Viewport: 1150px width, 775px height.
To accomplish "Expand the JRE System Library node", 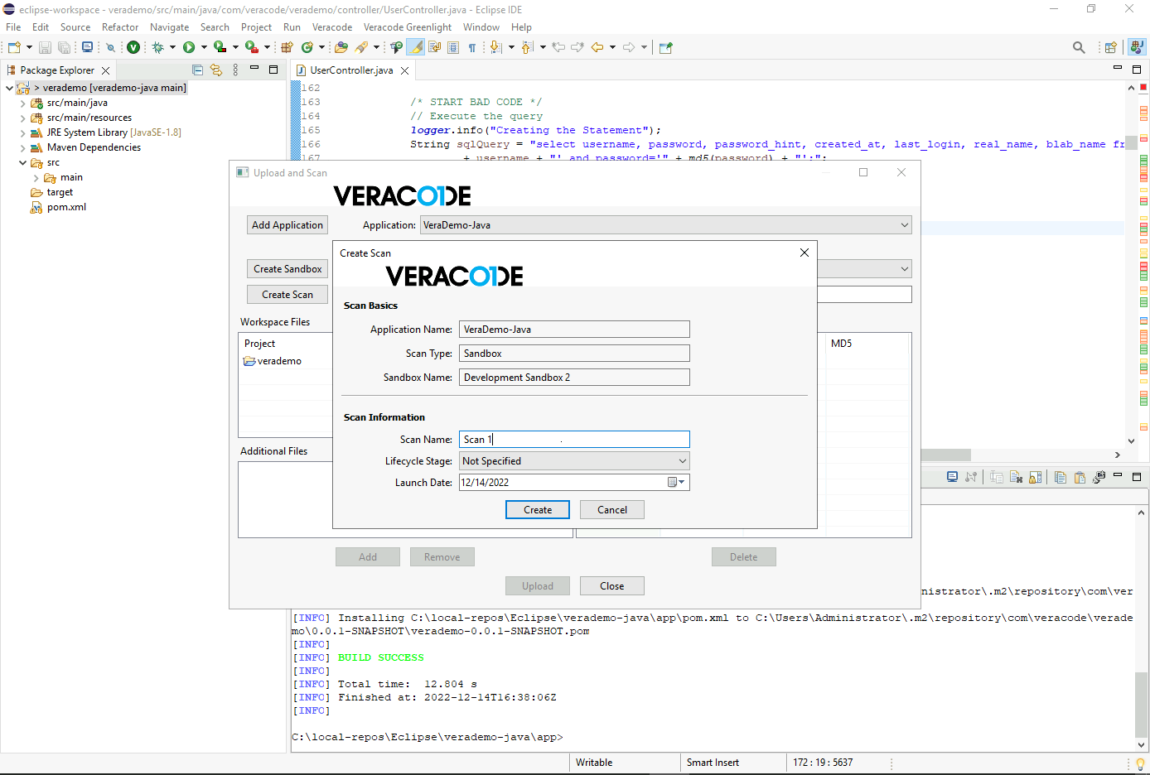I will click(22, 133).
